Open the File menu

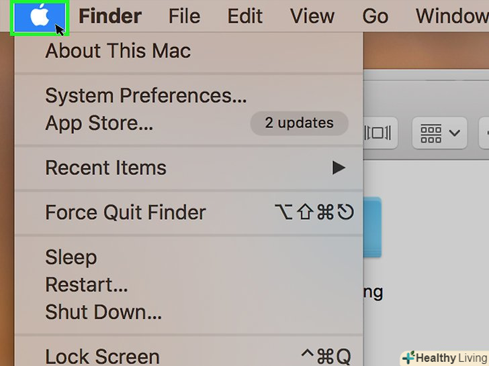pyautogui.click(x=184, y=15)
